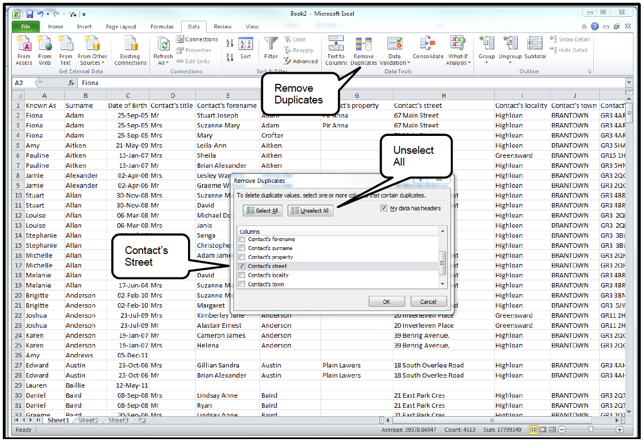The image size is (643, 443).
Task: Open Group dropdown arrow
Action: (487, 63)
